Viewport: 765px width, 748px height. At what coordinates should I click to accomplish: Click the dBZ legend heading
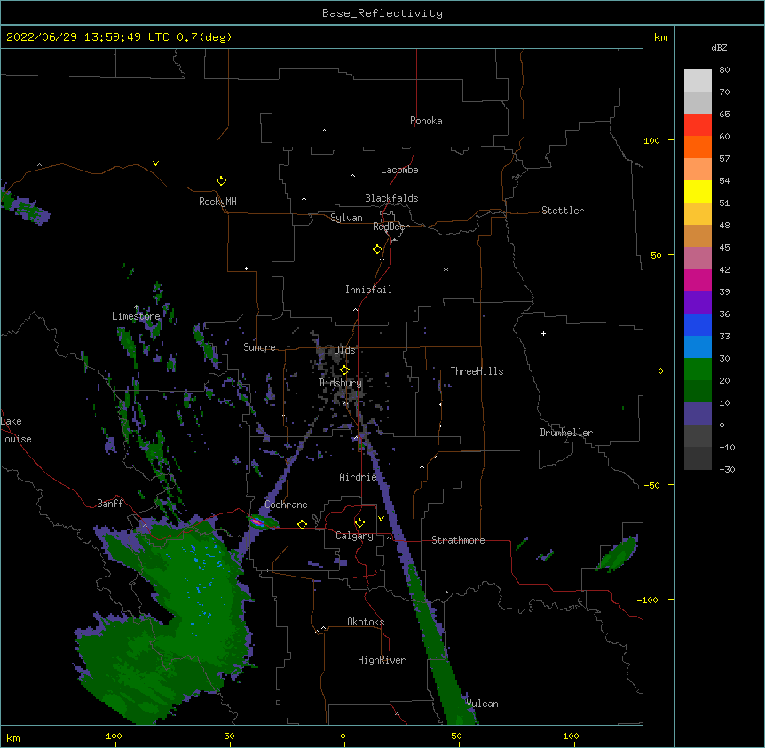(719, 47)
